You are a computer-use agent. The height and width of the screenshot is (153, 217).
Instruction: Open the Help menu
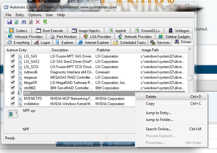61,15
